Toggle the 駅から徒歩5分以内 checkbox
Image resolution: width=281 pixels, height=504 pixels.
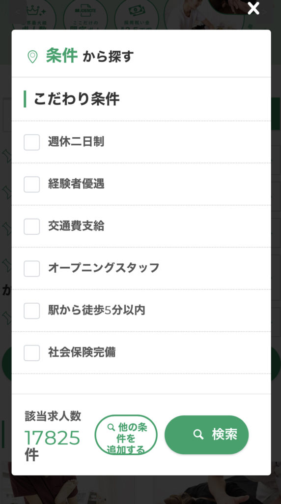pos(32,311)
